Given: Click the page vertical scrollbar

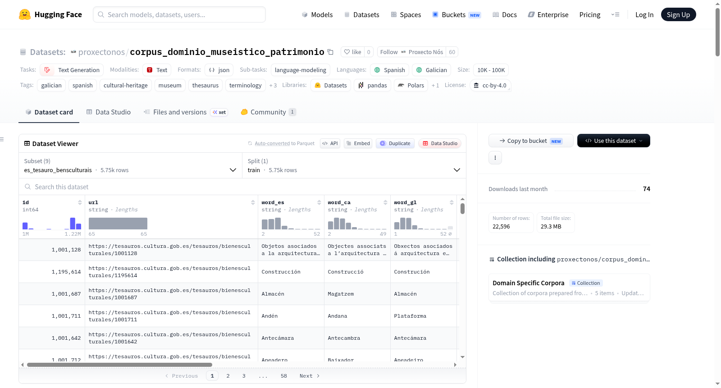Looking at the screenshot, I should (x=717, y=32).
